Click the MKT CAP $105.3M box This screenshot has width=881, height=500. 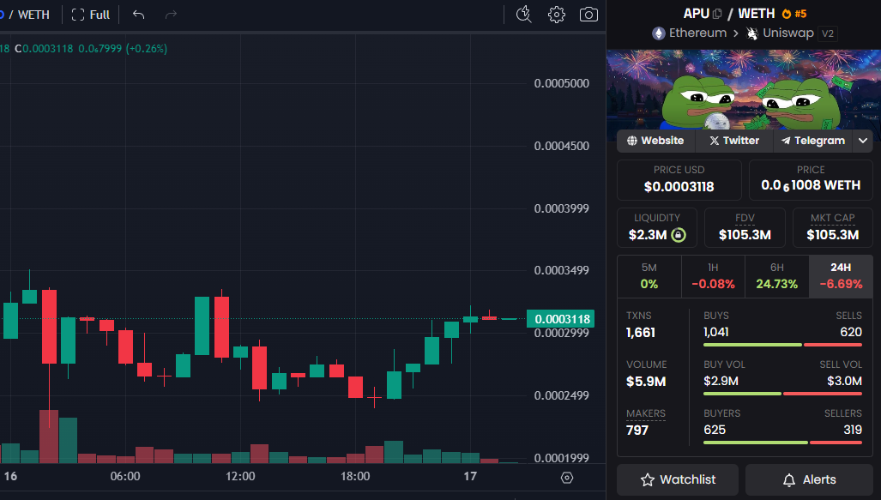(833, 227)
